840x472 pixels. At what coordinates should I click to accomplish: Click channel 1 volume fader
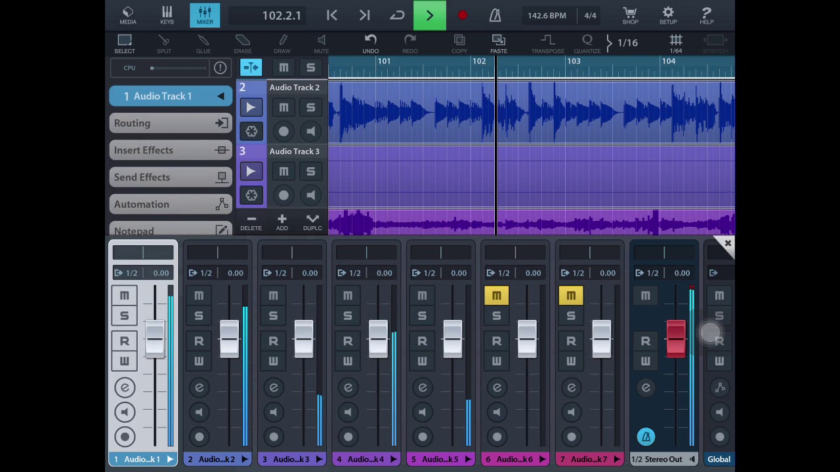coord(155,340)
